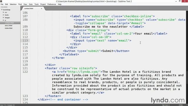Screen dimensions: 188x106
Task: Expand the js folder
Action: [x=4, y=20]
